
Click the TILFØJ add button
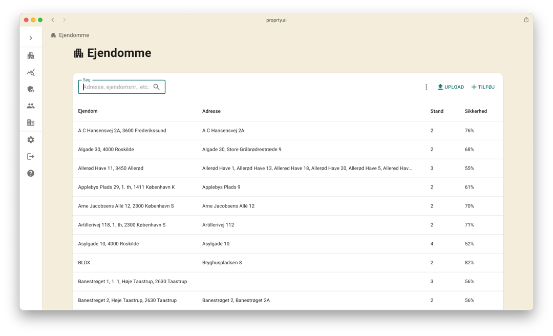point(483,87)
